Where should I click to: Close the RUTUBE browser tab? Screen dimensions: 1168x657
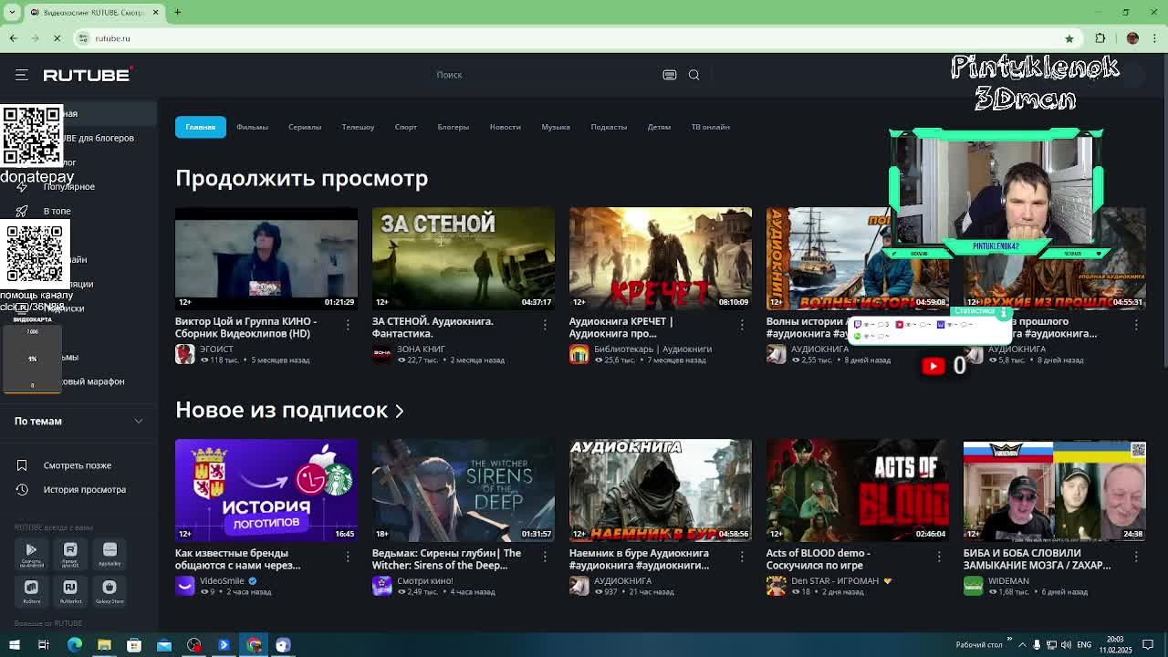[x=155, y=12]
